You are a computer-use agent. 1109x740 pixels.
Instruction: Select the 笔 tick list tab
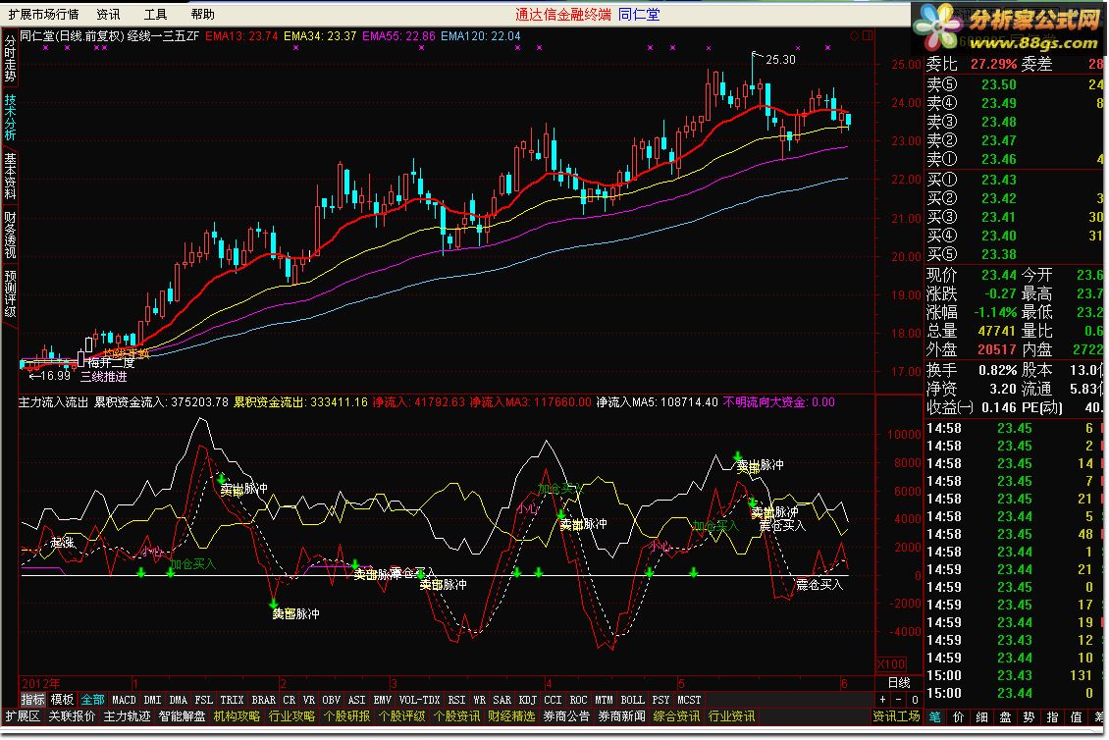[935, 716]
